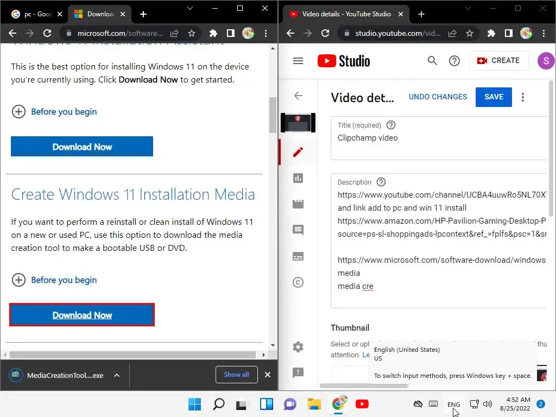This screenshot has height=417, width=556.
Task: Click Show all downloads
Action: coord(236,375)
